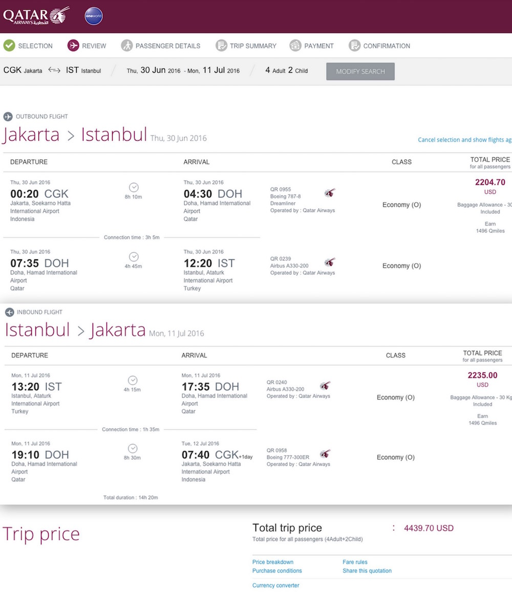
Task: Open the Fare rules link
Action: [x=355, y=562]
